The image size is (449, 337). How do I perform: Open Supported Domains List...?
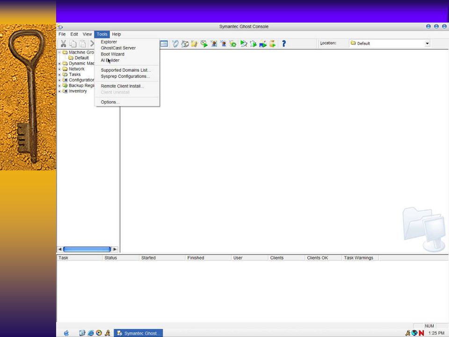[x=127, y=70]
